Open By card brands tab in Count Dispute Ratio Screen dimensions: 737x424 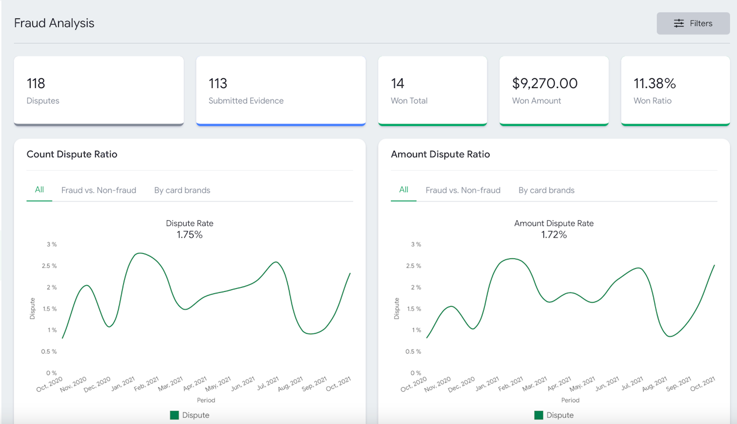pos(182,190)
